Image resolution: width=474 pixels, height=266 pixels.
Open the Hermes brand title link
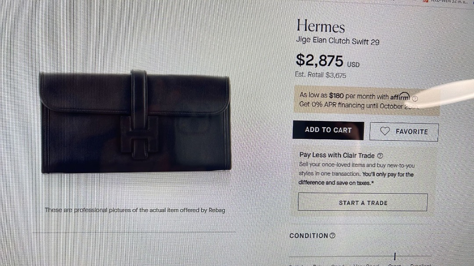point(320,26)
